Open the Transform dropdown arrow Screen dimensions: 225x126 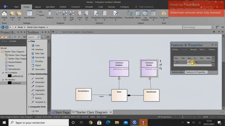164,20
